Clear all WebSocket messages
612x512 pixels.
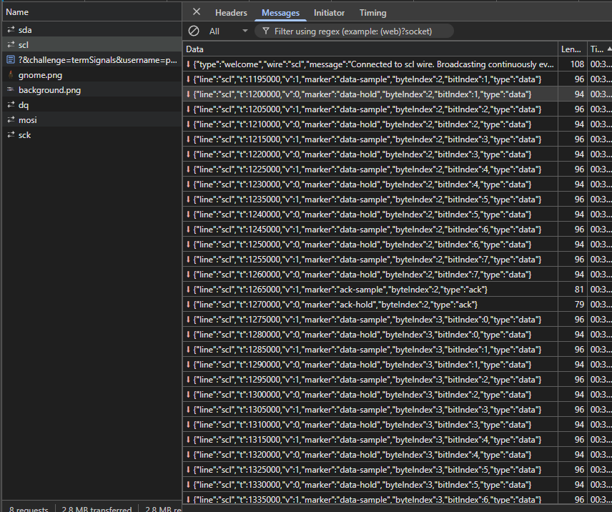(194, 31)
